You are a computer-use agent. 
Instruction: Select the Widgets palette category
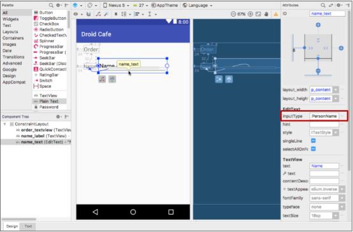[x=10, y=19]
